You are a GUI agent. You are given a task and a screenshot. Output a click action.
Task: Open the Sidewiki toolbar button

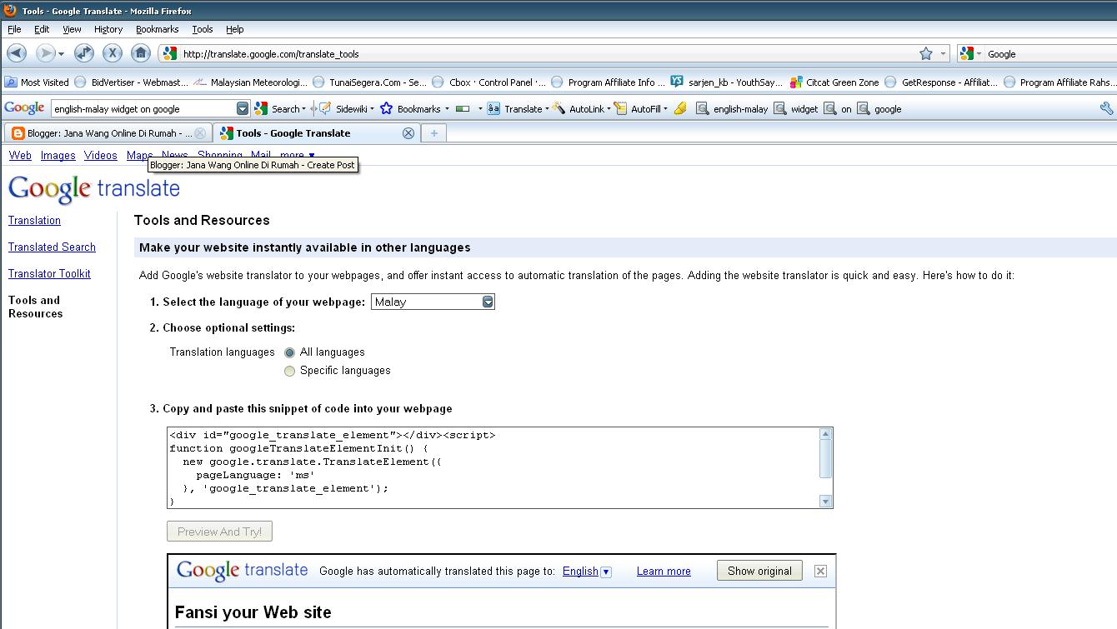point(345,108)
